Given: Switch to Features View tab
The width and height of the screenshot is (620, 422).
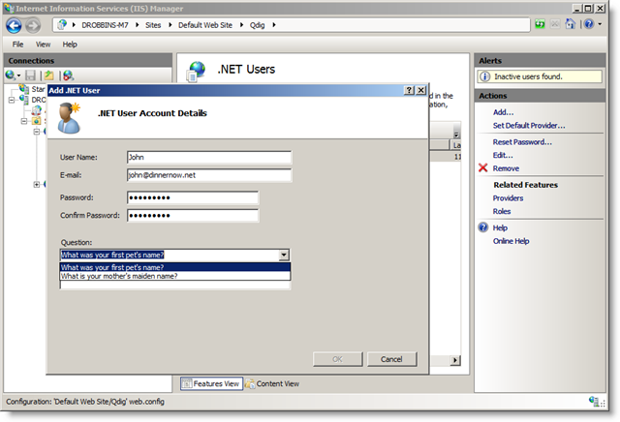Looking at the screenshot, I should tap(211, 383).
